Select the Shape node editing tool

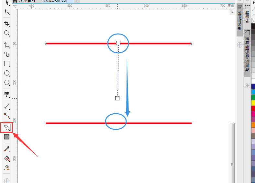[x=7, y=12]
